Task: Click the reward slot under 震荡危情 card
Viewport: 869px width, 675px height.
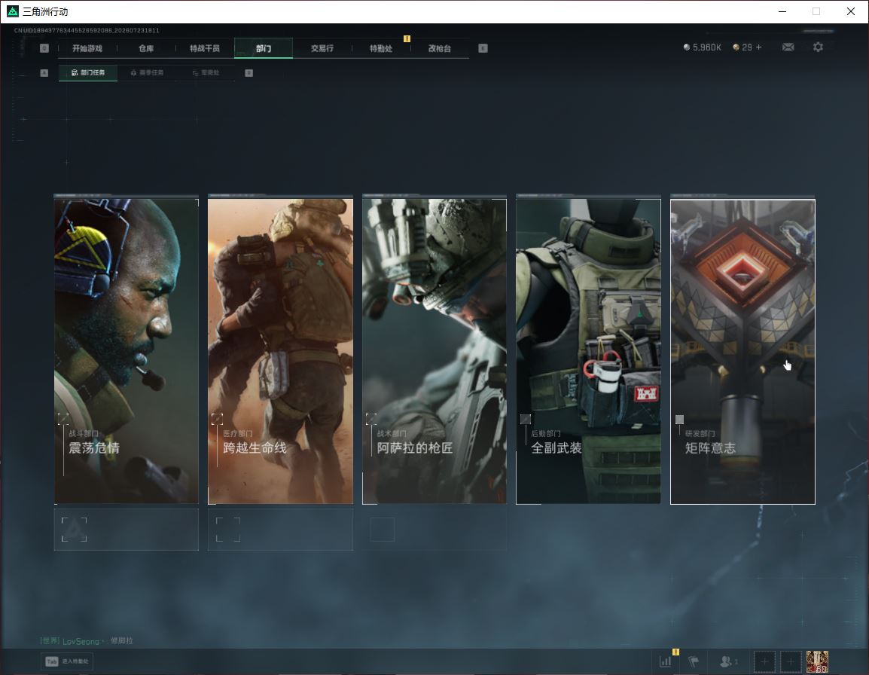Action: pos(127,530)
